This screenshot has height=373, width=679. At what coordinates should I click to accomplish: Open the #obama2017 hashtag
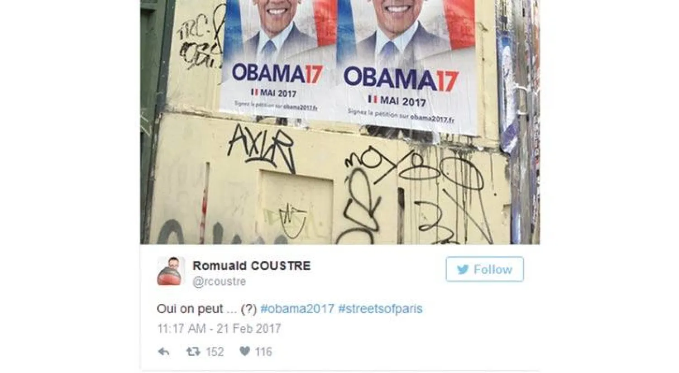297,309
